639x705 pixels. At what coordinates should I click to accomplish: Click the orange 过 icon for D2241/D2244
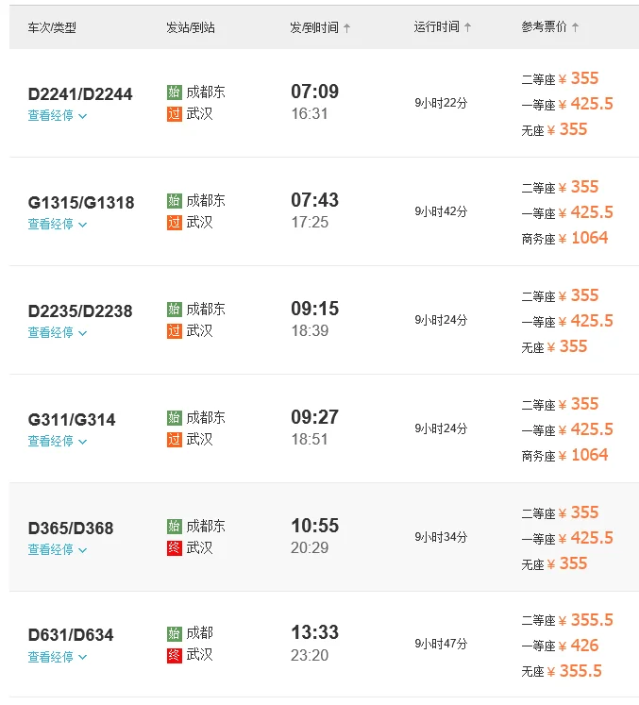174,114
